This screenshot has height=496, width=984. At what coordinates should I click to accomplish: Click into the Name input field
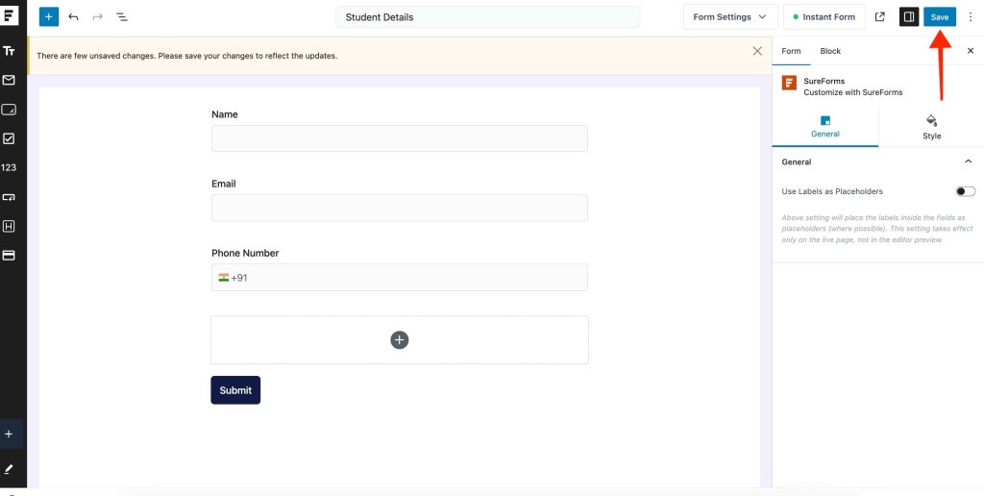[399, 138]
